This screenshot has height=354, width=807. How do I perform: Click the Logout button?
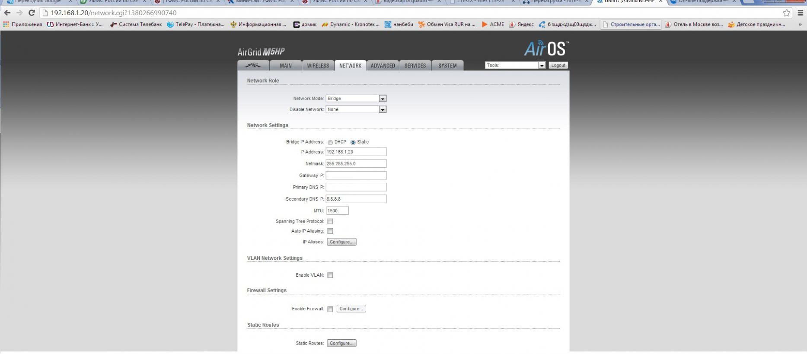coord(558,65)
